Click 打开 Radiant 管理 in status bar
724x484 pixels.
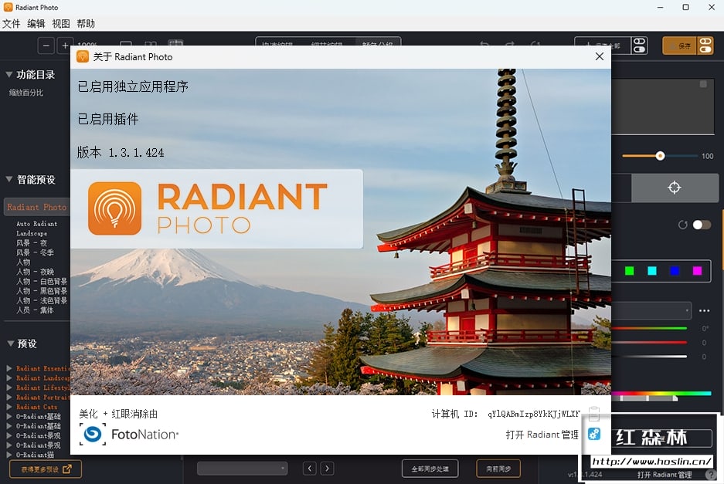tap(665, 474)
